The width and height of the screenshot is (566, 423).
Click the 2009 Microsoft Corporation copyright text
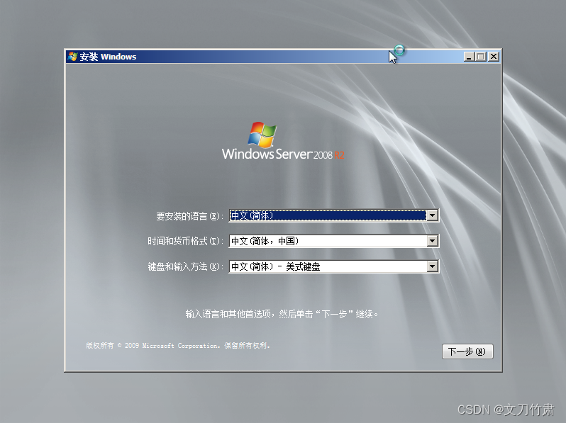click(x=178, y=346)
